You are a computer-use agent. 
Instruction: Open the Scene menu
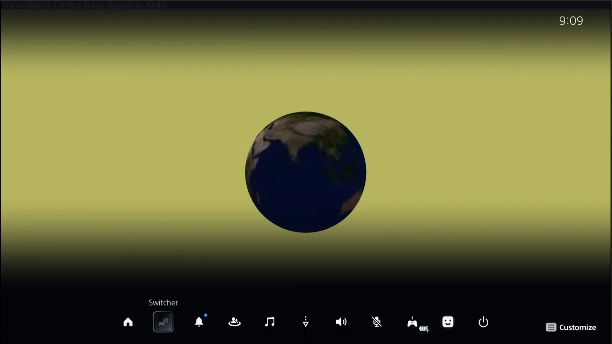coord(94,5)
